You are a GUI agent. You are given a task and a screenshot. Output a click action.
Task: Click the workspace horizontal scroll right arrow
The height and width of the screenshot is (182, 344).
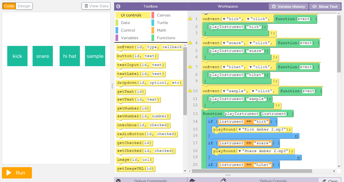[334, 171]
